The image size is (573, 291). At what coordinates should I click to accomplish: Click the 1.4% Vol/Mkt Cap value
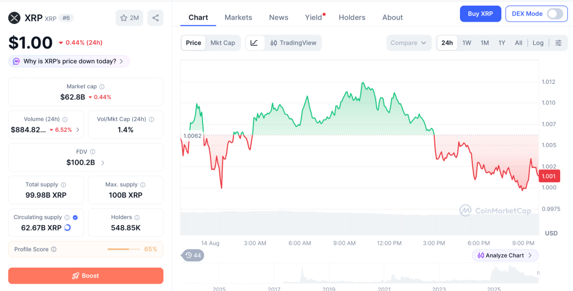pyautogui.click(x=126, y=130)
